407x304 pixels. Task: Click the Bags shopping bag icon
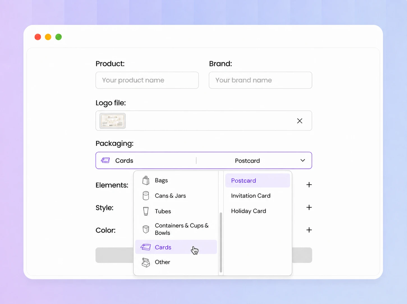coord(146,180)
